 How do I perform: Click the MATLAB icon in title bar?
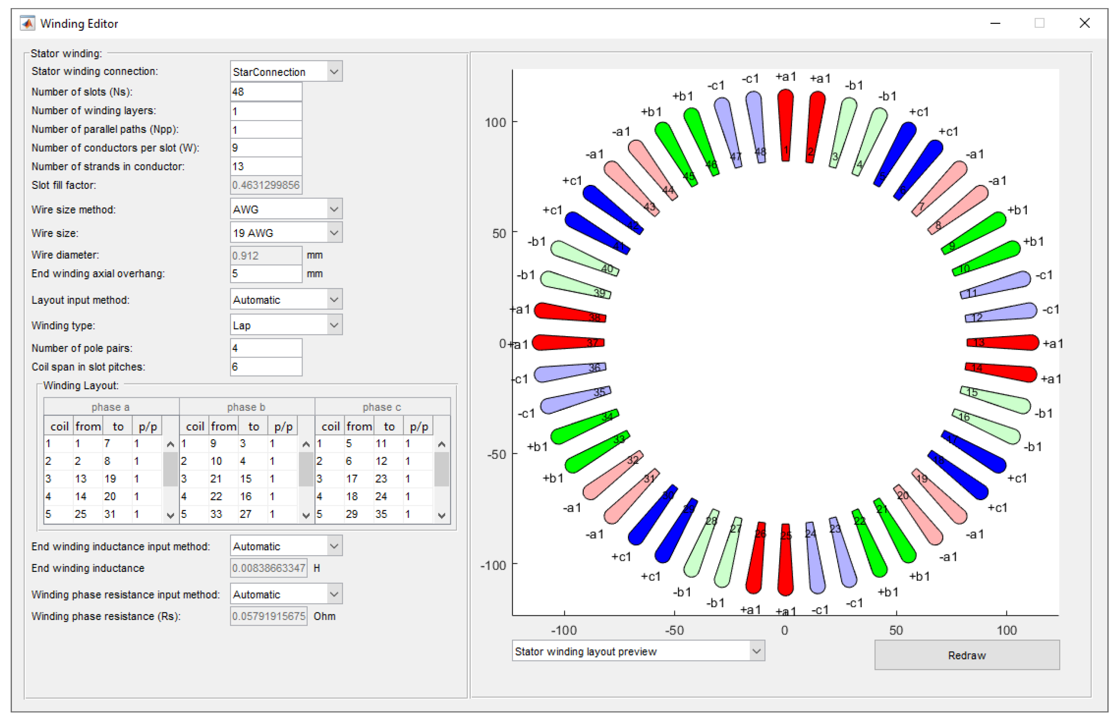27,23
